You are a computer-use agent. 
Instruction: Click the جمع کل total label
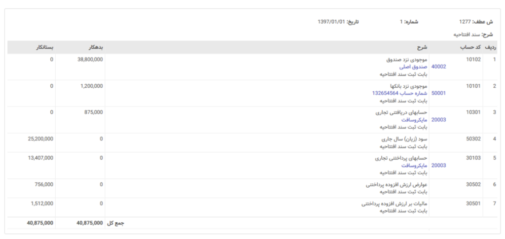(x=115, y=223)
